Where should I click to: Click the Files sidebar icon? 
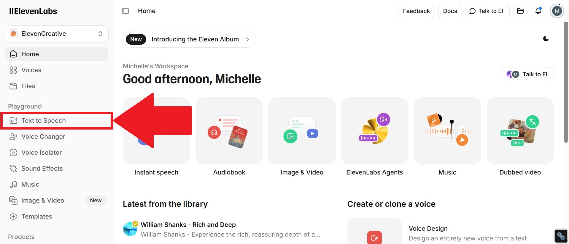coord(13,86)
